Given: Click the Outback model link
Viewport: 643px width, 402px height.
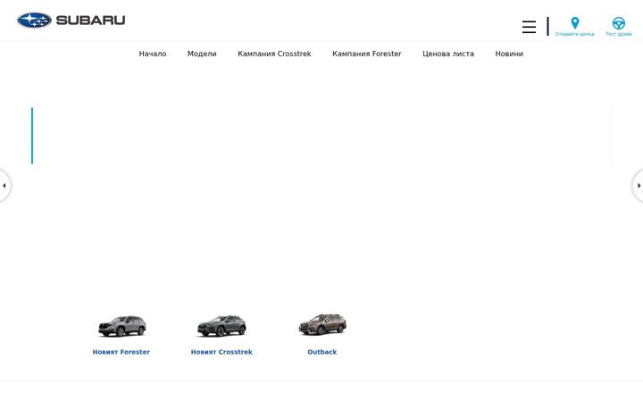Looking at the screenshot, I should tap(321, 352).
